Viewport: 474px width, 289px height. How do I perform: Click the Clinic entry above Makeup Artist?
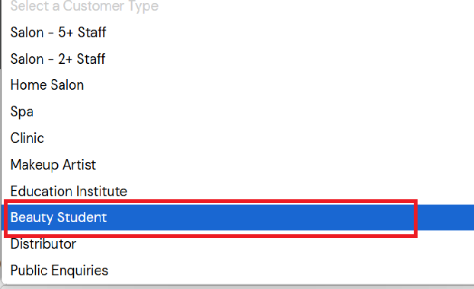pyautogui.click(x=238, y=138)
